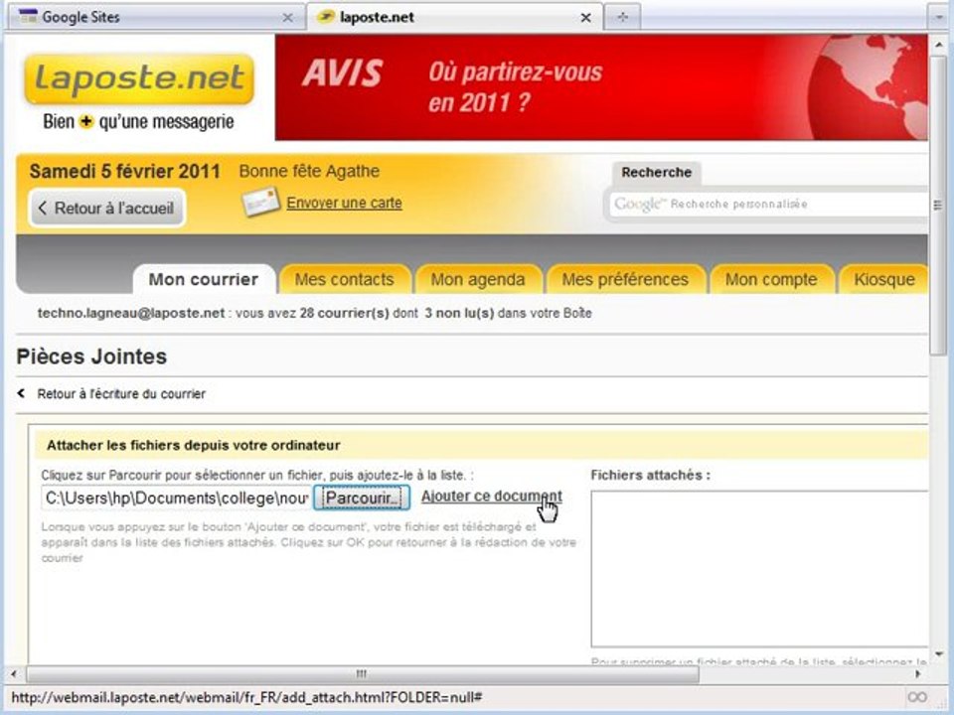Go back with Retour à l'accueil
The width and height of the screenshot is (954, 715).
point(107,208)
